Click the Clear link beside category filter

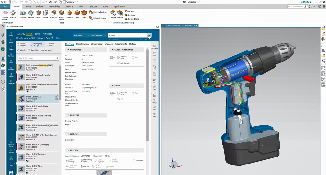(58, 38)
